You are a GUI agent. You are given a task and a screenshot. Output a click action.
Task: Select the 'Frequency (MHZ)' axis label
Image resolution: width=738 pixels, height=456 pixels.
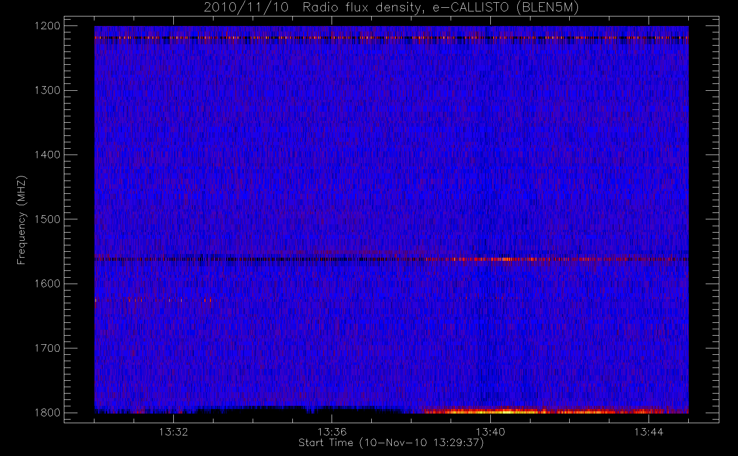[x=21, y=220]
